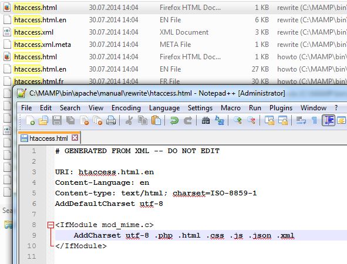This screenshot has height=264, width=347.
Task: Click the New file icon in Notepad++ toolbar
Action: (x=30, y=120)
